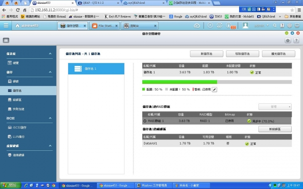303x189 pixels.
Task: Click the DataVol1 volume row
Action: (217, 144)
